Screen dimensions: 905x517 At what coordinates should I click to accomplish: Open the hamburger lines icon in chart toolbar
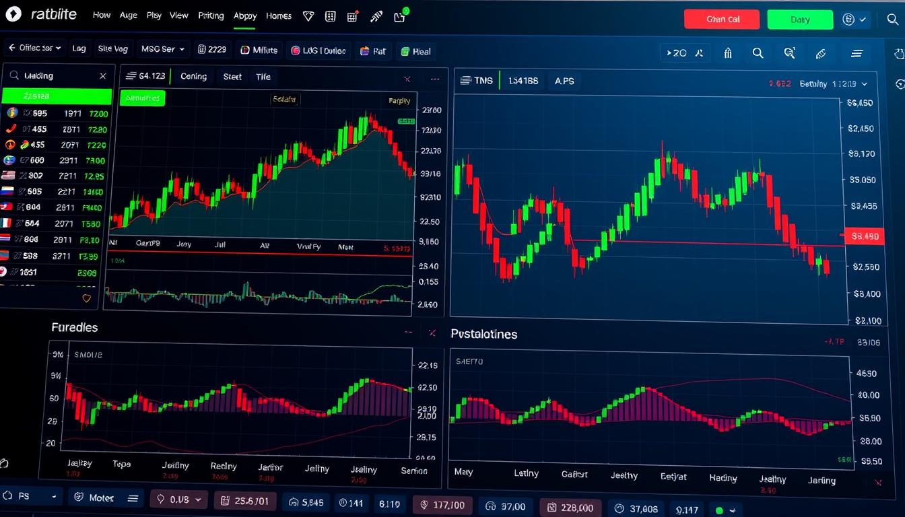tap(857, 53)
